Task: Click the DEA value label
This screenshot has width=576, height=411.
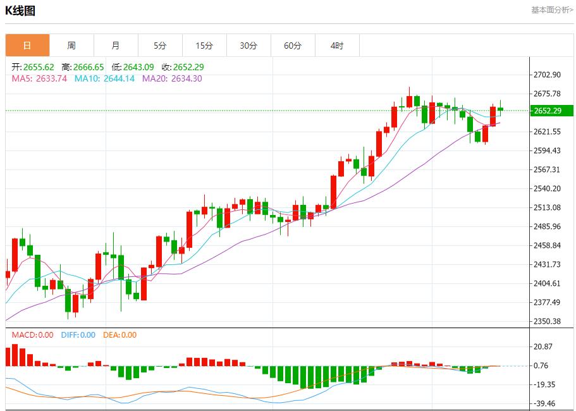Action: click(119, 335)
